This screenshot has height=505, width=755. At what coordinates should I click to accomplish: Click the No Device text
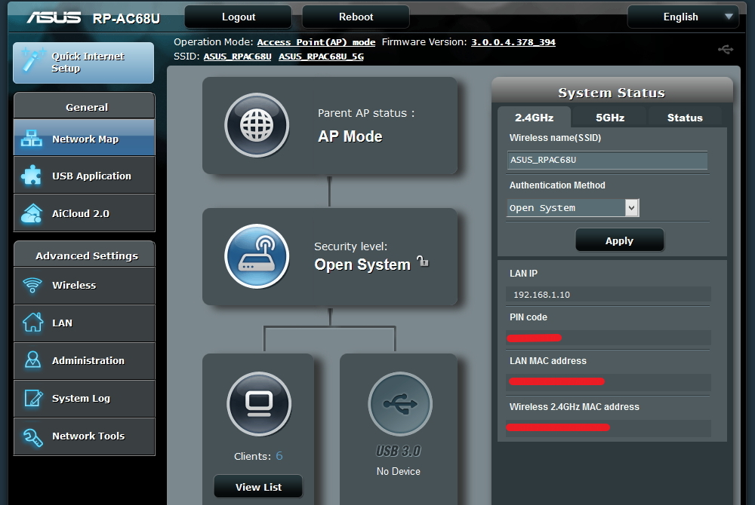pyautogui.click(x=398, y=471)
